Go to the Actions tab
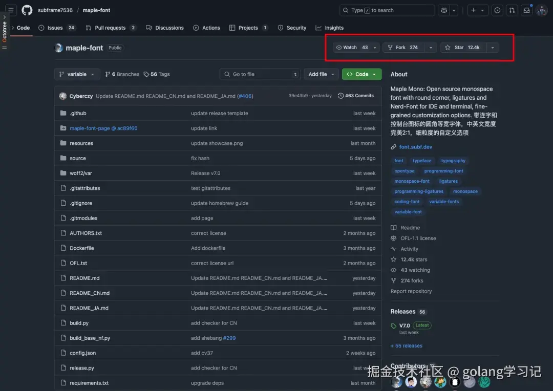Screen dimensions: 553x391 207,28
